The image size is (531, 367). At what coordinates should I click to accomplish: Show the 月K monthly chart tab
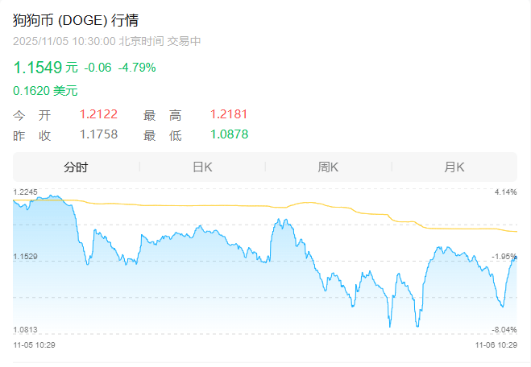[x=454, y=167]
